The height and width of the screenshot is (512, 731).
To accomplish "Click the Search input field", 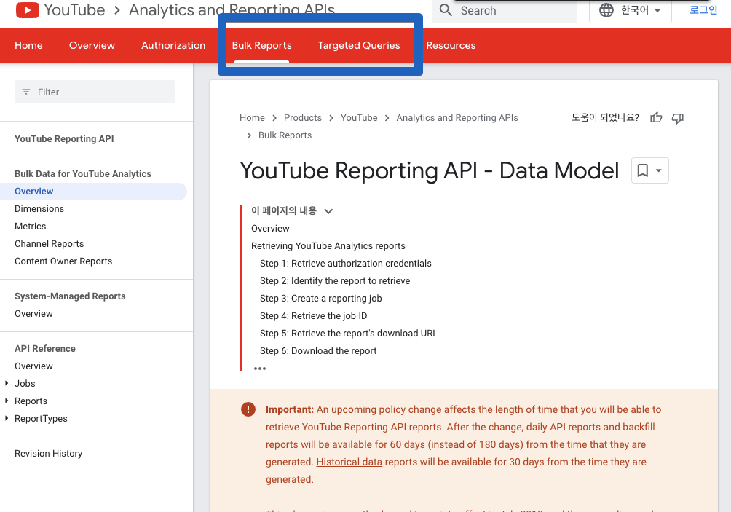I will coord(505,10).
